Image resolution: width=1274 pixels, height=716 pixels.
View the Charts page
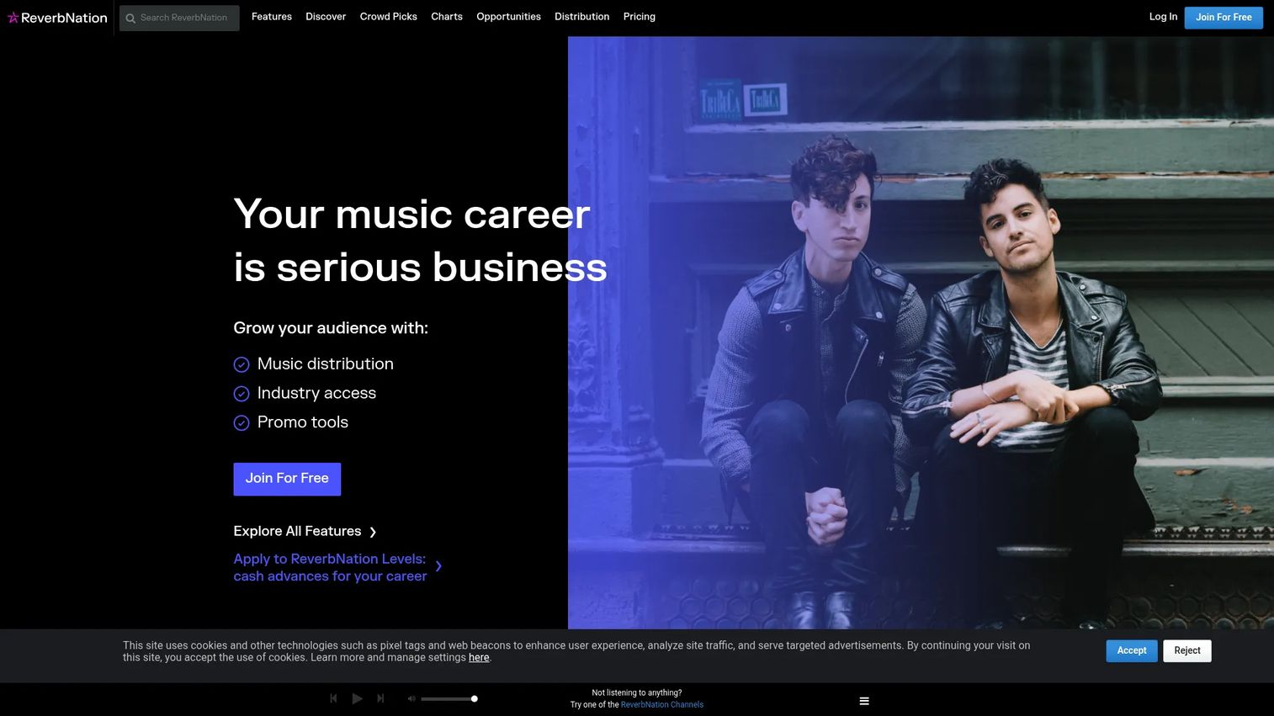click(447, 17)
